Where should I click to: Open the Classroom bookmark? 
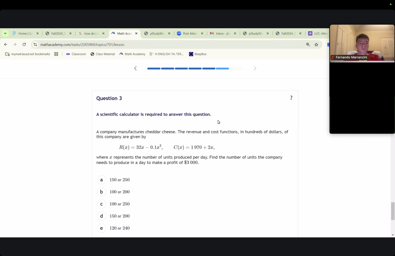(x=76, y=54)
